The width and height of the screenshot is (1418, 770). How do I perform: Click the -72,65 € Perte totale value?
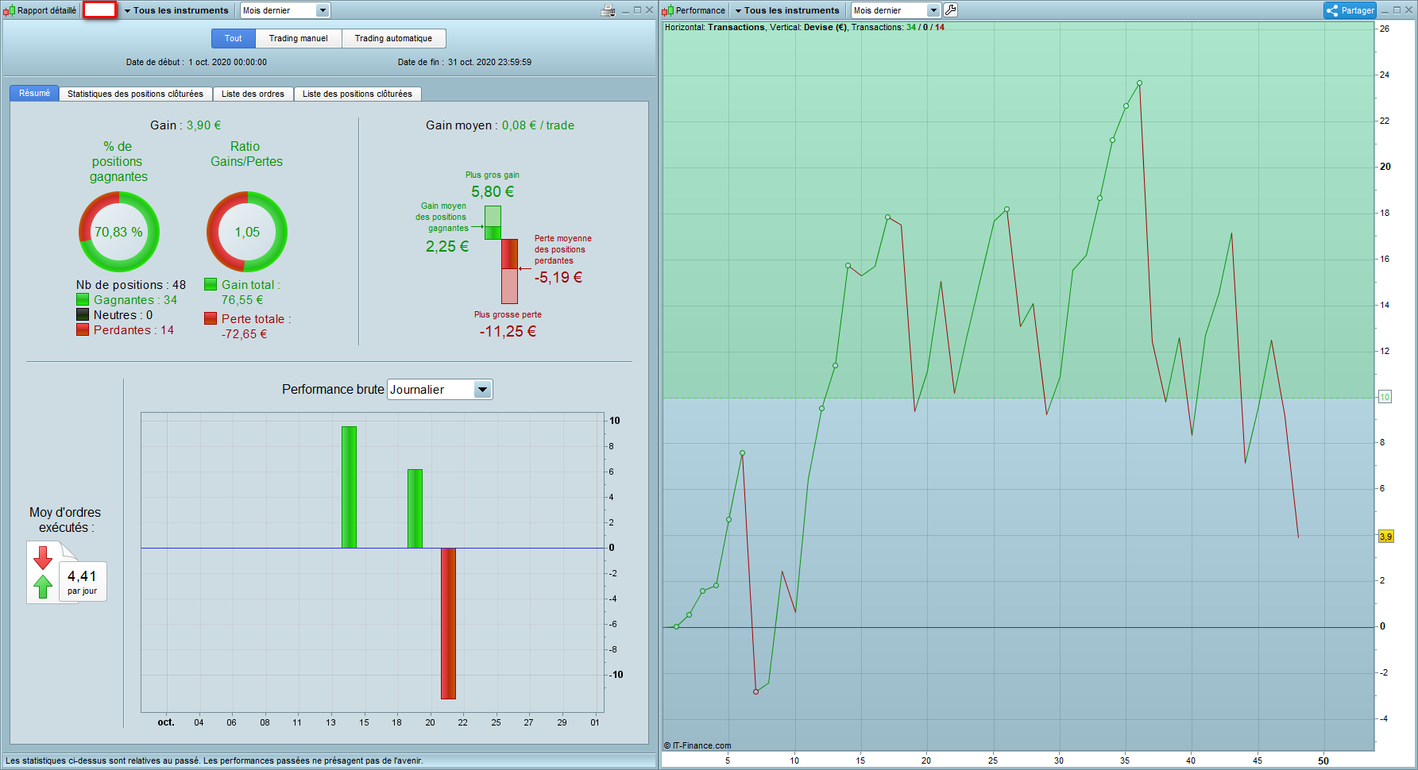(244, 334)
